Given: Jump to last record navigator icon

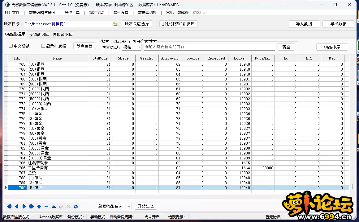Looking at the screenshot, I should (31, 207).
